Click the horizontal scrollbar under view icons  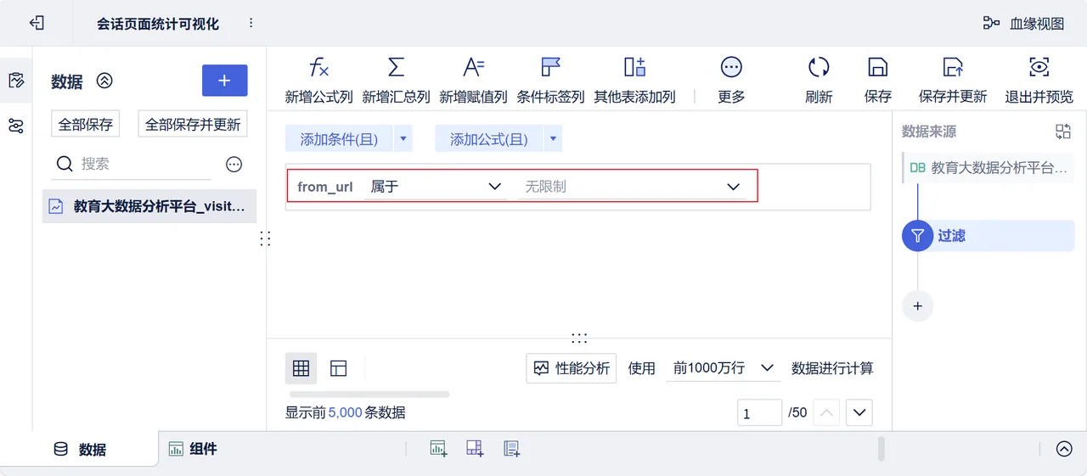click(369, 395)
